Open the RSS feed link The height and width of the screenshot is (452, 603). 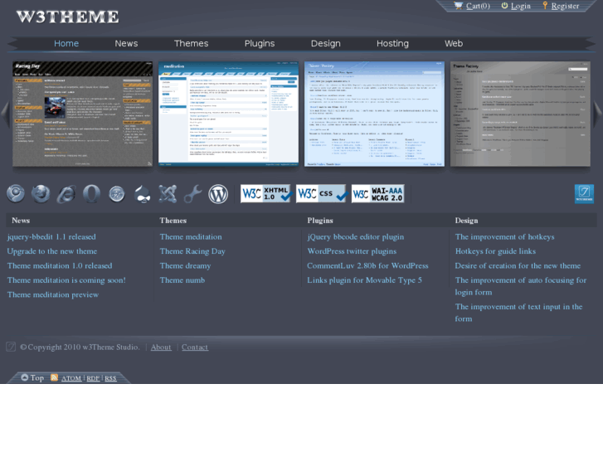(x=110, y=378)
